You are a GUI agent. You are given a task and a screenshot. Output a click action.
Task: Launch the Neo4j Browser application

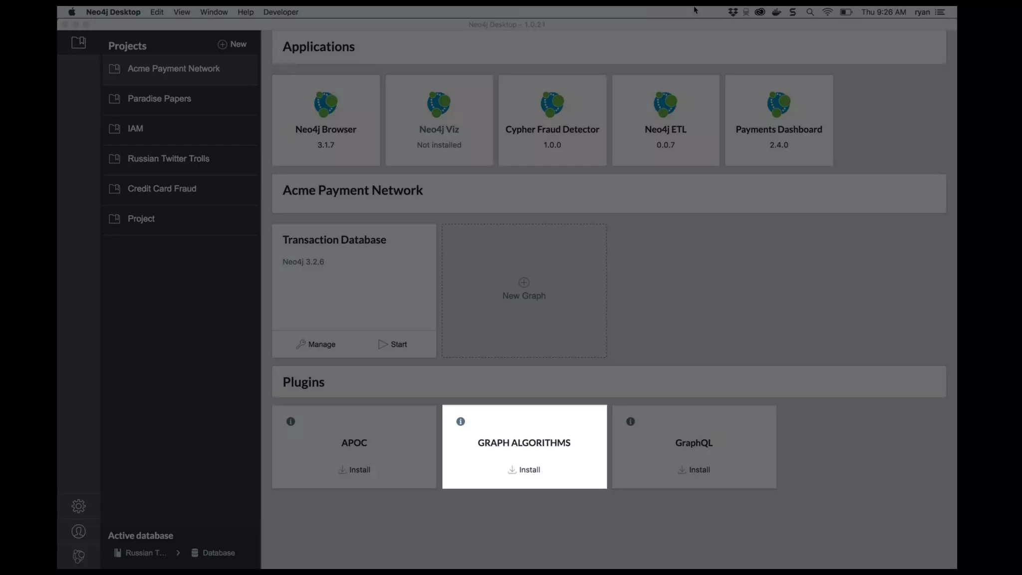click(326, 120)
